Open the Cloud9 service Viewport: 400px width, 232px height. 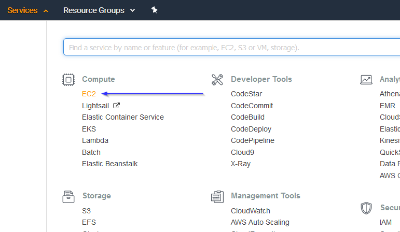242,152
